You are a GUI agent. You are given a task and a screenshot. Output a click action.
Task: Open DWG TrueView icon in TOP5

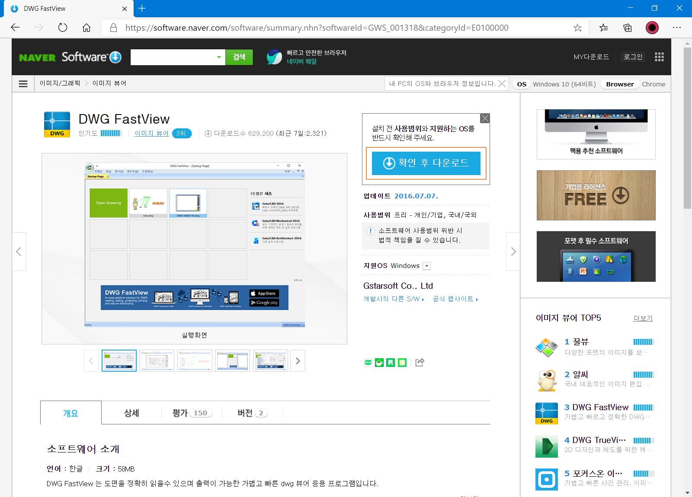pos(547,446)
